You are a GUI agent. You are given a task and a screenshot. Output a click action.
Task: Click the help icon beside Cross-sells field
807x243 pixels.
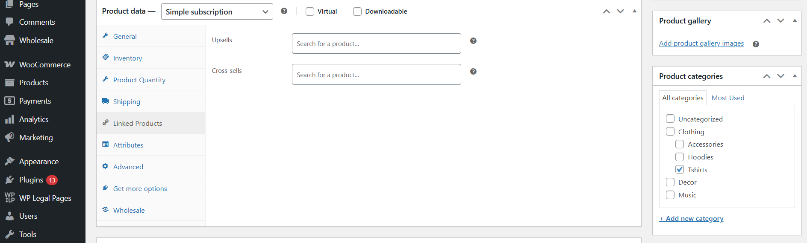pos(473,72)
